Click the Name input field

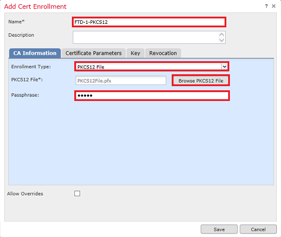tap(149, 22)
